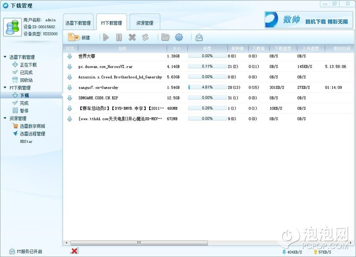Open the 资源管理 tab
The width and height of the screenshot is (356, 257).
click(x=145, y=22)
